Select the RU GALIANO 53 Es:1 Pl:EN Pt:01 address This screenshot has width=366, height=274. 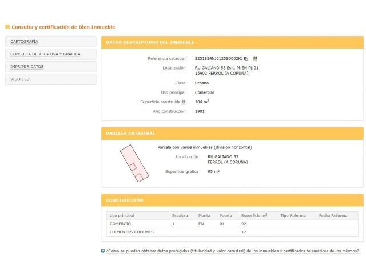(x=226, y=68)
